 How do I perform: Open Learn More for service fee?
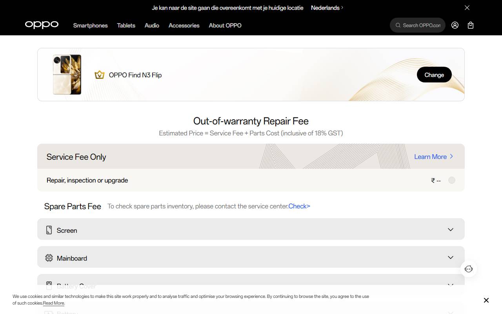tap(434, 157)
